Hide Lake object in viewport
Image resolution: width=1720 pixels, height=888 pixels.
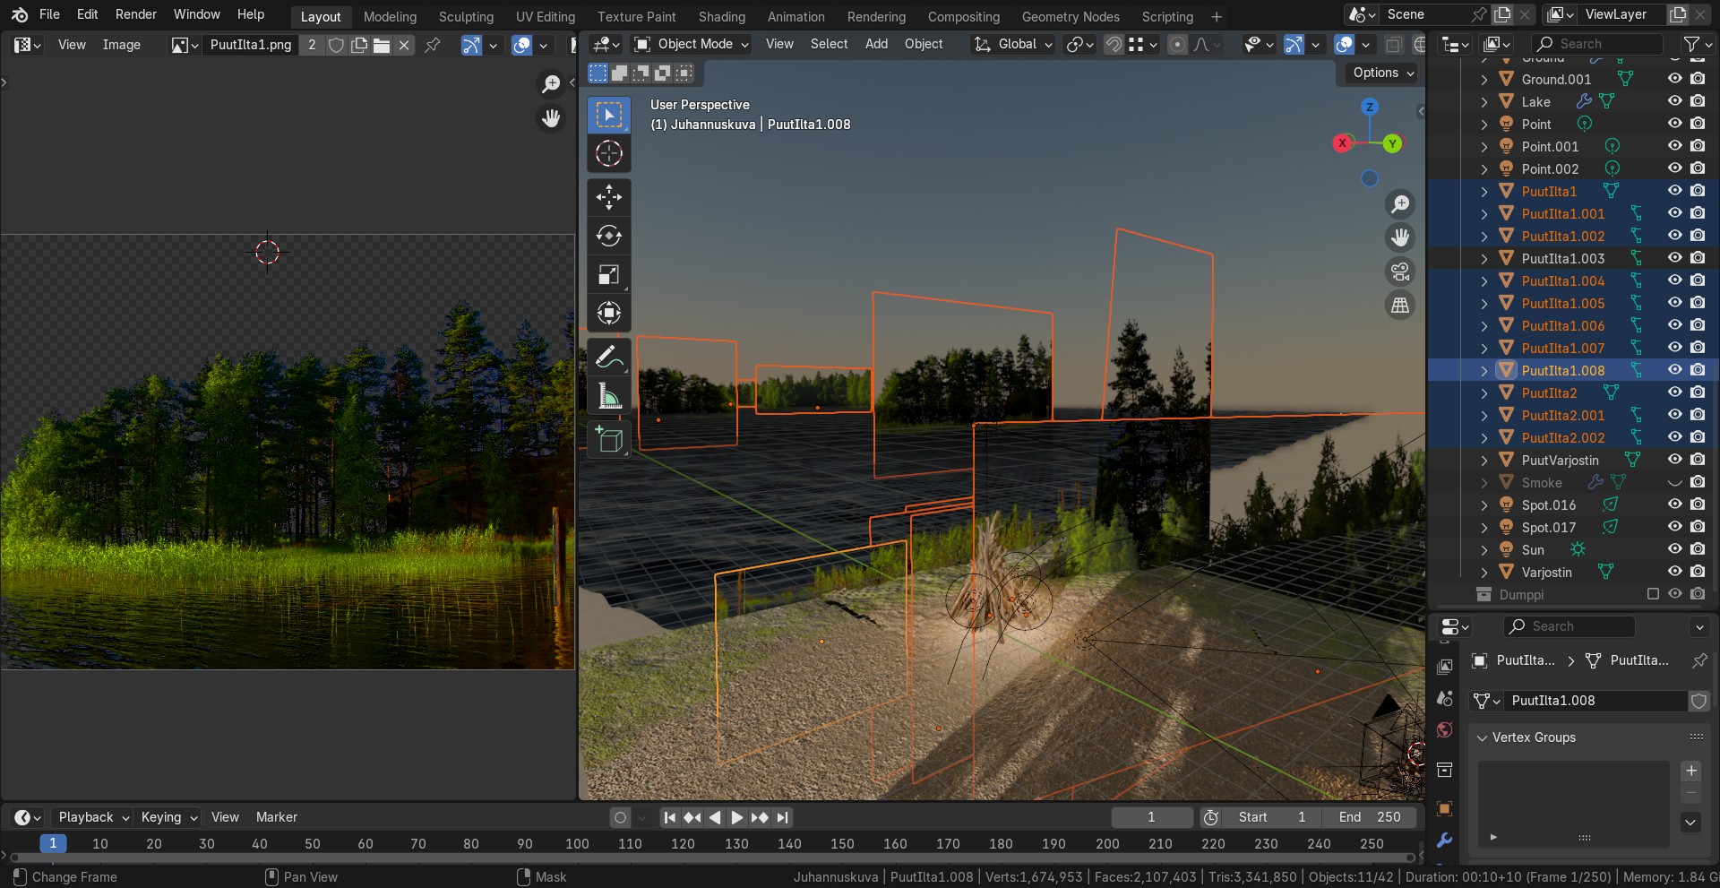(x=1674, y=101)
